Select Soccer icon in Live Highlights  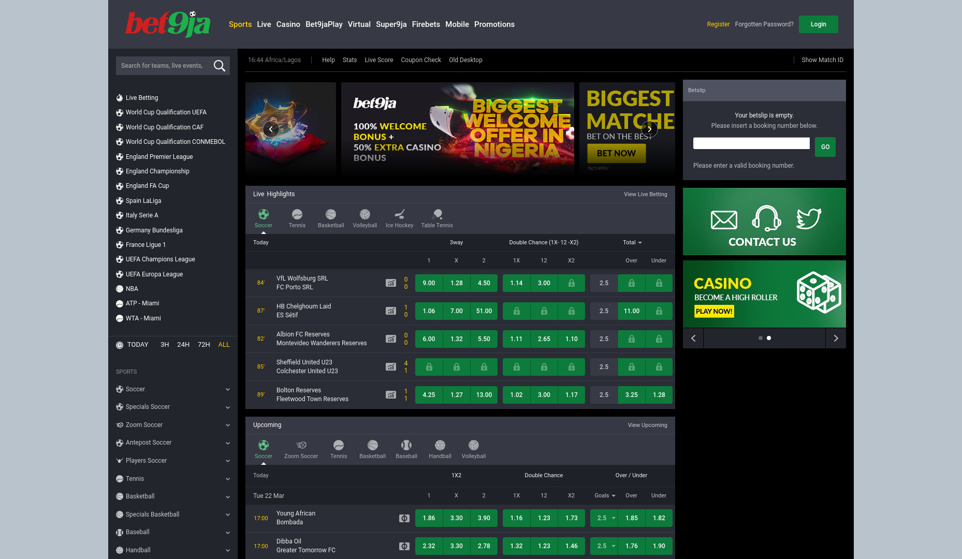pos(264,214)
